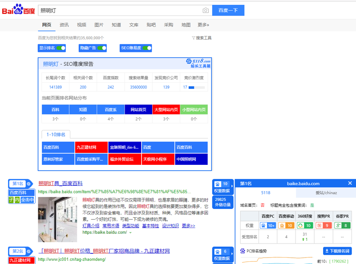The height and width of the screenshot is (264, 356).
Task: Toggle 显示排名 switch
Action: click(x=61, y=48)
